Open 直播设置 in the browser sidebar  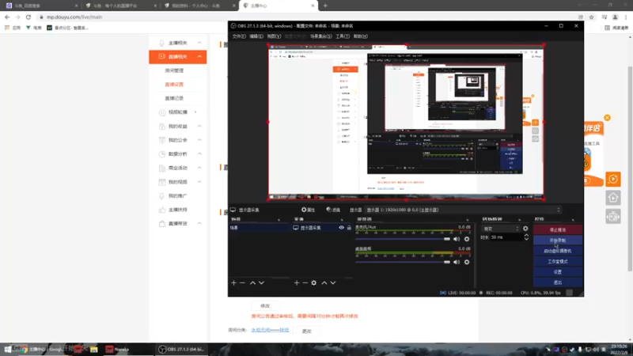174,85
